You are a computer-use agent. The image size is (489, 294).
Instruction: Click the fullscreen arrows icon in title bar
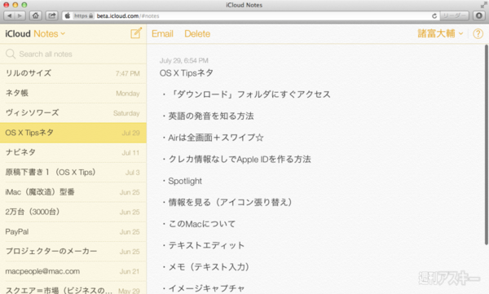(x=483, y=5)
